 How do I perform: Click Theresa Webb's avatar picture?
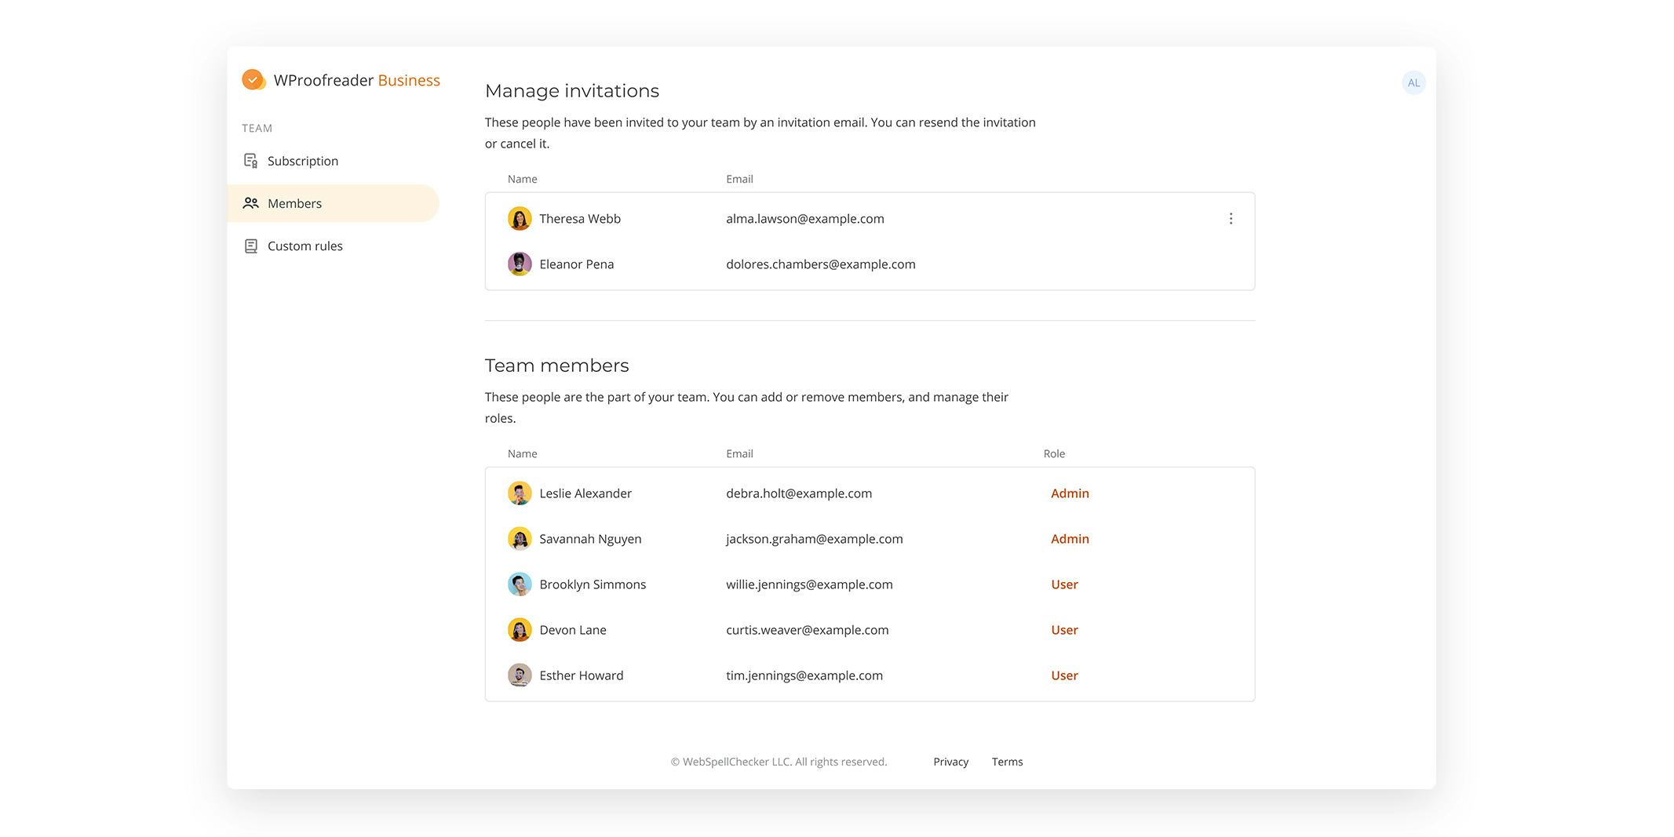(520, 219)
